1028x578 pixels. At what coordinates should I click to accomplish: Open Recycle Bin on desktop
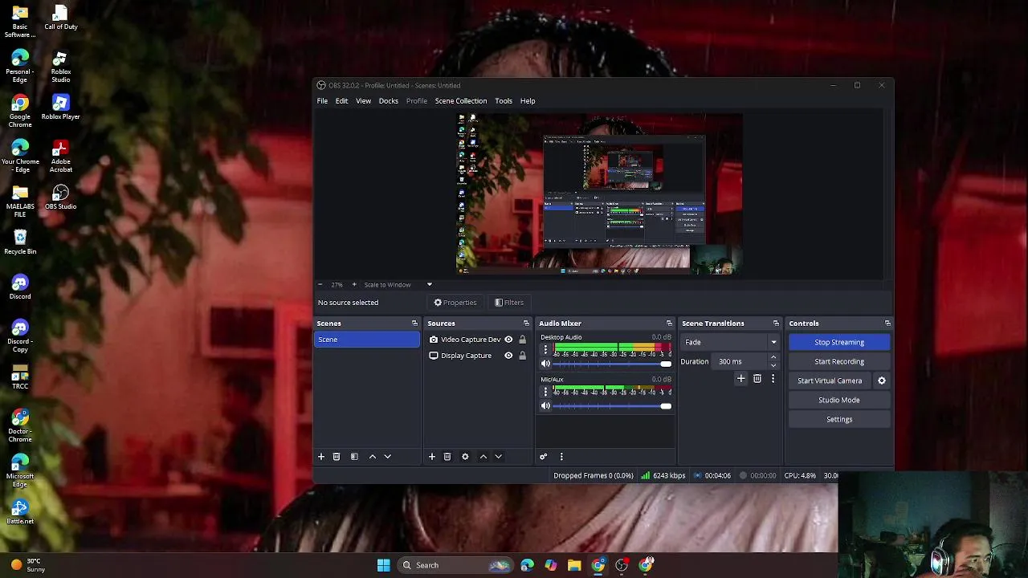pos(20,242)
